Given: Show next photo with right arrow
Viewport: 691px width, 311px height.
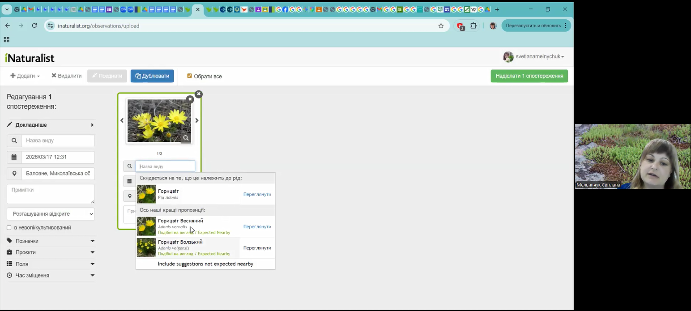Looking at the screenshot, I should coord(196,120).
